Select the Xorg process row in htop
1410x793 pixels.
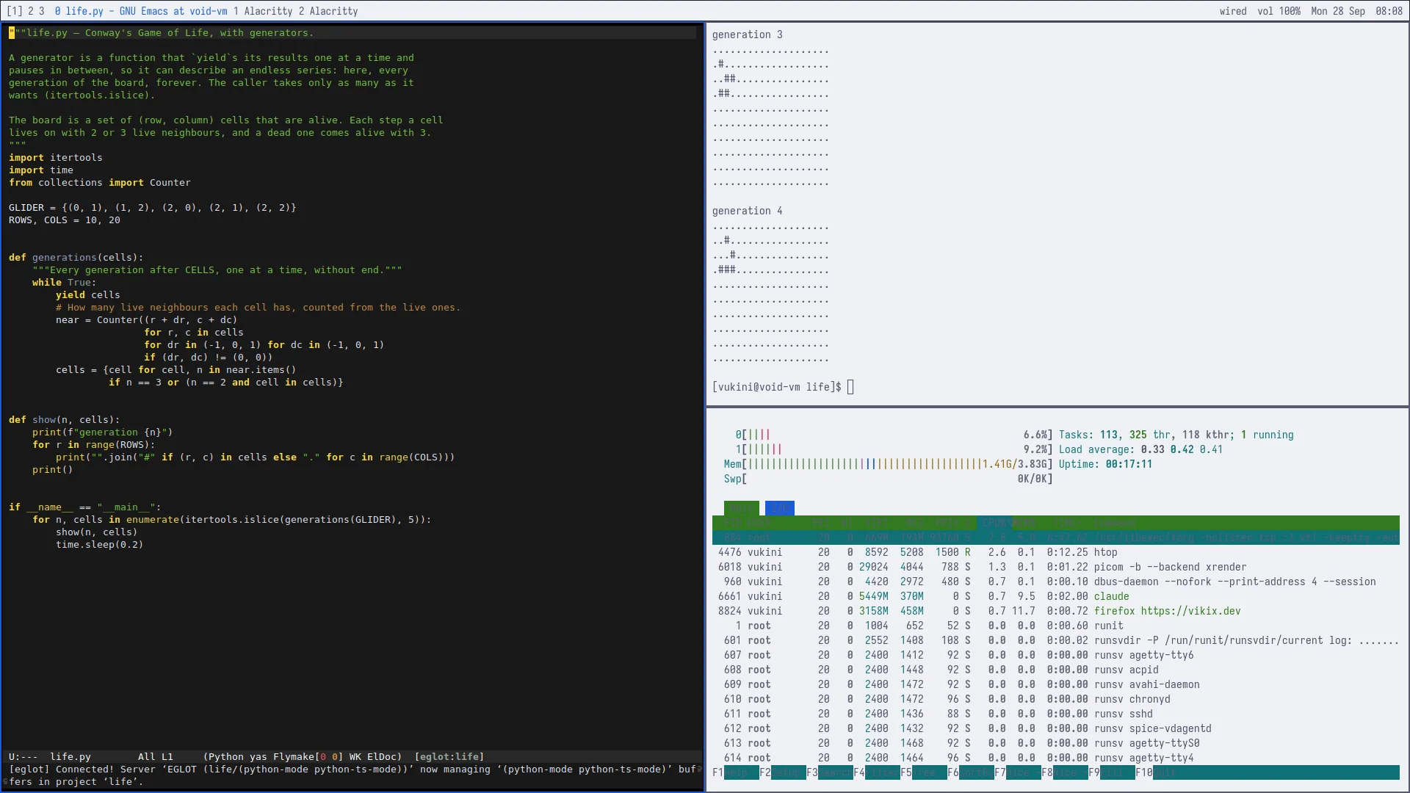pos(1056,537)
